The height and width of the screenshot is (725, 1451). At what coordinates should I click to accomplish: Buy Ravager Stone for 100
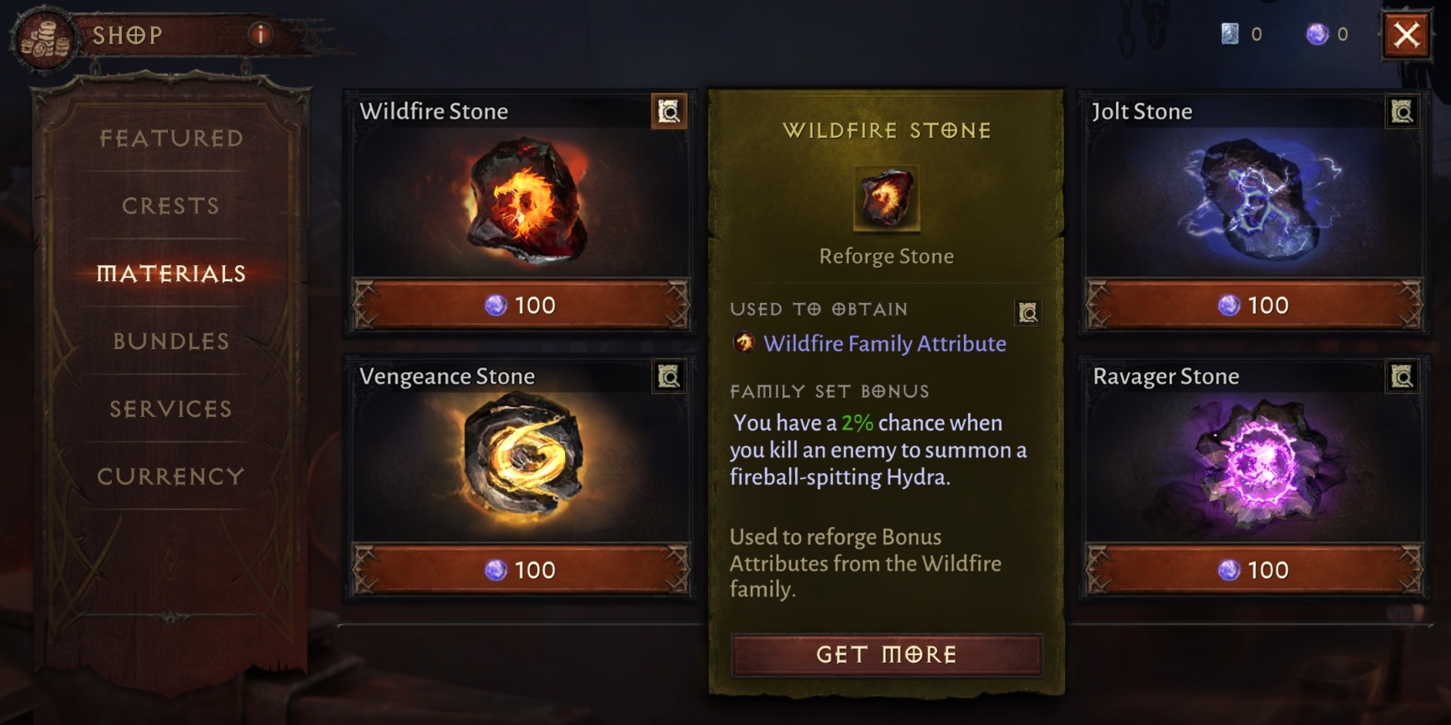point(1254,571)
